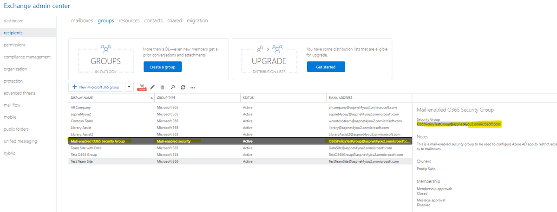The image size is (557, 212).
Task: Open the contacts tab
Action: [x=153, y=20]
